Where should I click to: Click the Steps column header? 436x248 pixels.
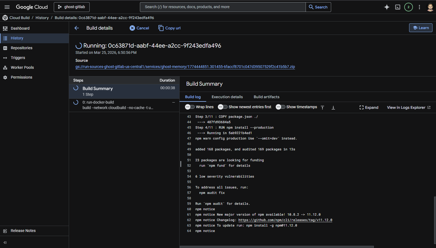78,80
